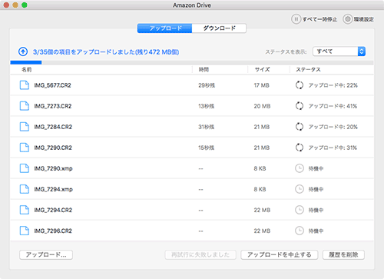This screenshot has height=279, width=384.
Task: Open the ステータスを表示 すべて dropdown
Action: click(x=339, y=51)
